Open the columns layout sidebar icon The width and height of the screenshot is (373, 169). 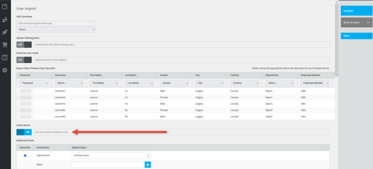(x=5, y=58)
